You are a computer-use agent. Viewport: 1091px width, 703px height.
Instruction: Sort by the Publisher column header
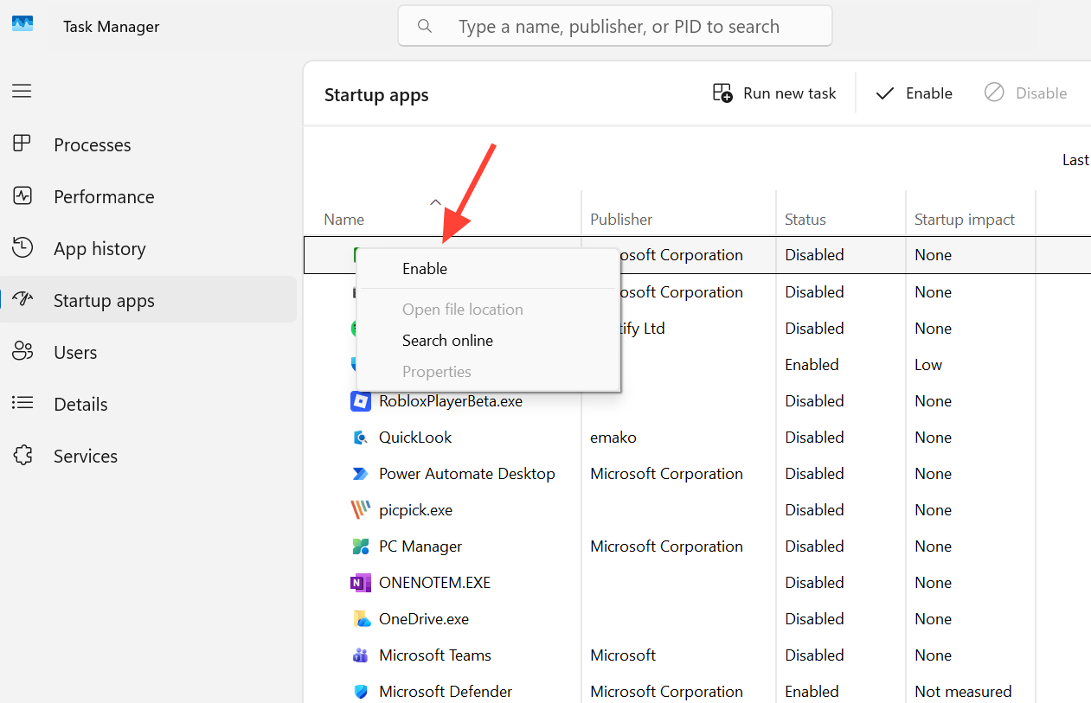pyautogui.click(x=621, y=220)
